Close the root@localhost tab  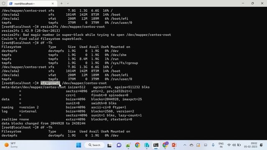coord(53,3)
